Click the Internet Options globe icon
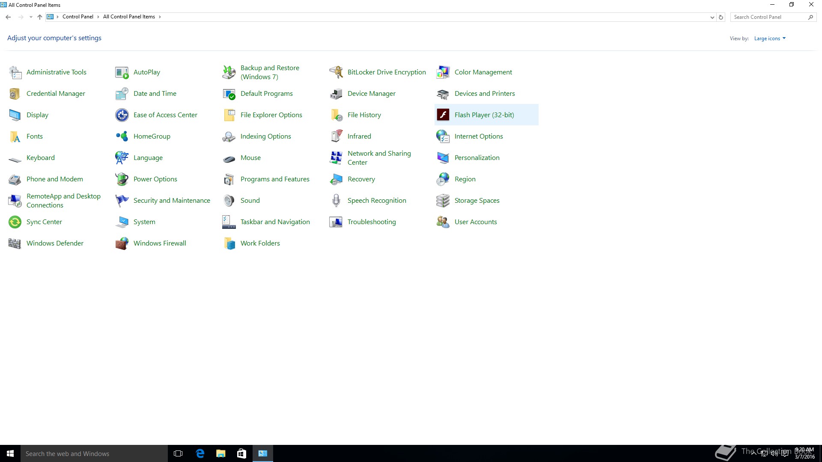Screen dimensions: 822x462 tap(443, 136)
